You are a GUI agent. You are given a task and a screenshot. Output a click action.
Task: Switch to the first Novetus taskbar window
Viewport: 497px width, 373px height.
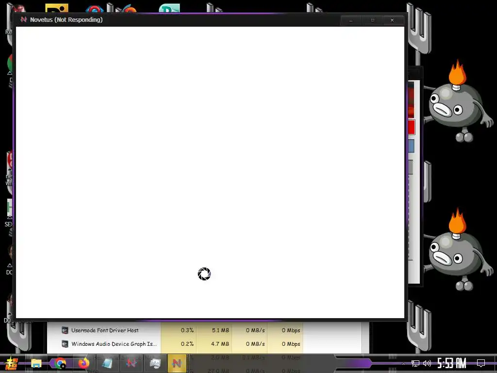click(x=131, y=363)
